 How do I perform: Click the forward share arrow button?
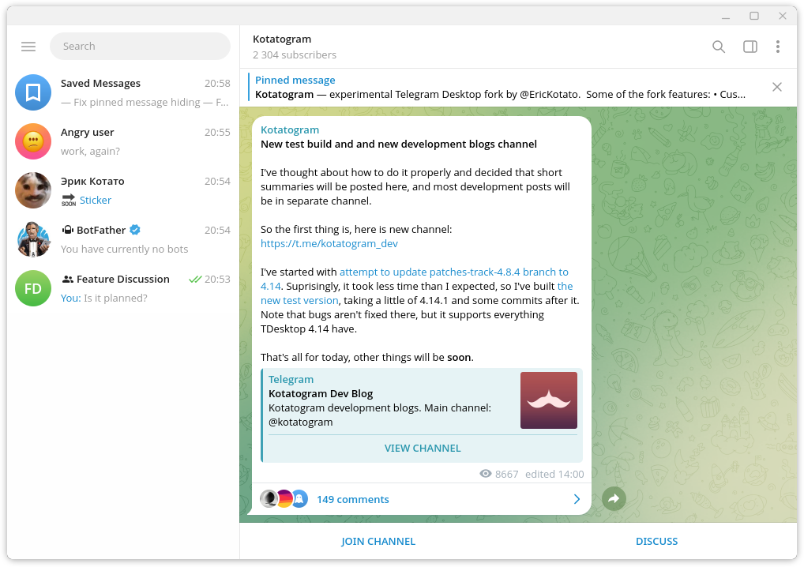(x=613, y=498)
